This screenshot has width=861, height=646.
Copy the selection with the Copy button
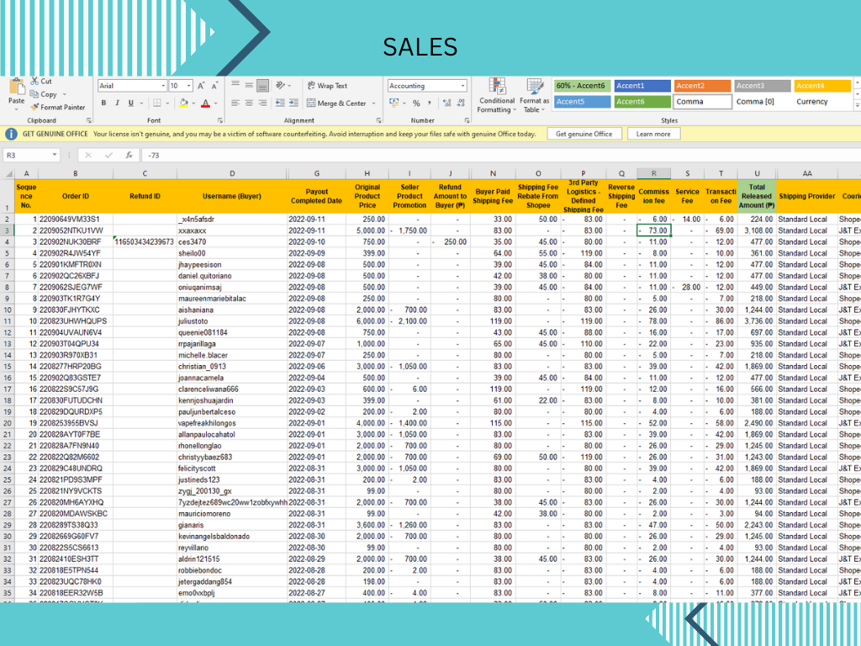[44, 94]
